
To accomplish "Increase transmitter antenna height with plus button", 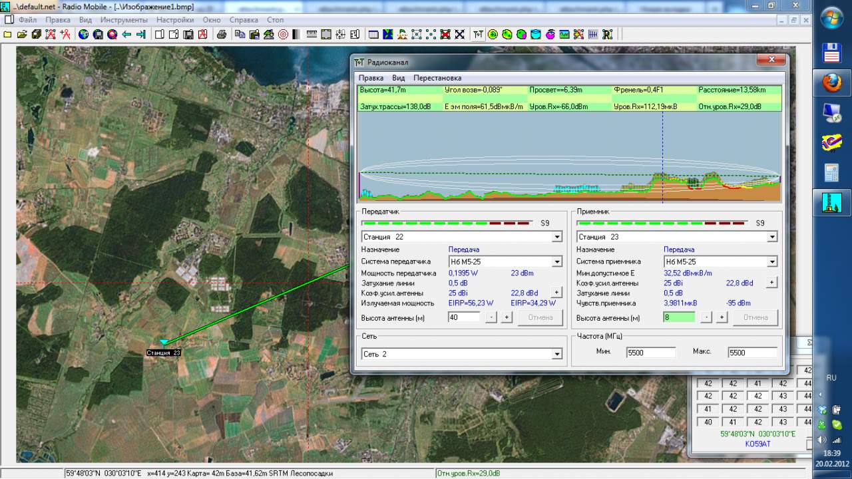I will coord(507,317).
